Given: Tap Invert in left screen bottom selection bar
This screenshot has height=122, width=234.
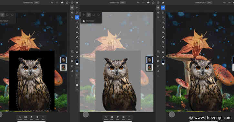Looking at the screenshot, I should [x=37, y=118].
